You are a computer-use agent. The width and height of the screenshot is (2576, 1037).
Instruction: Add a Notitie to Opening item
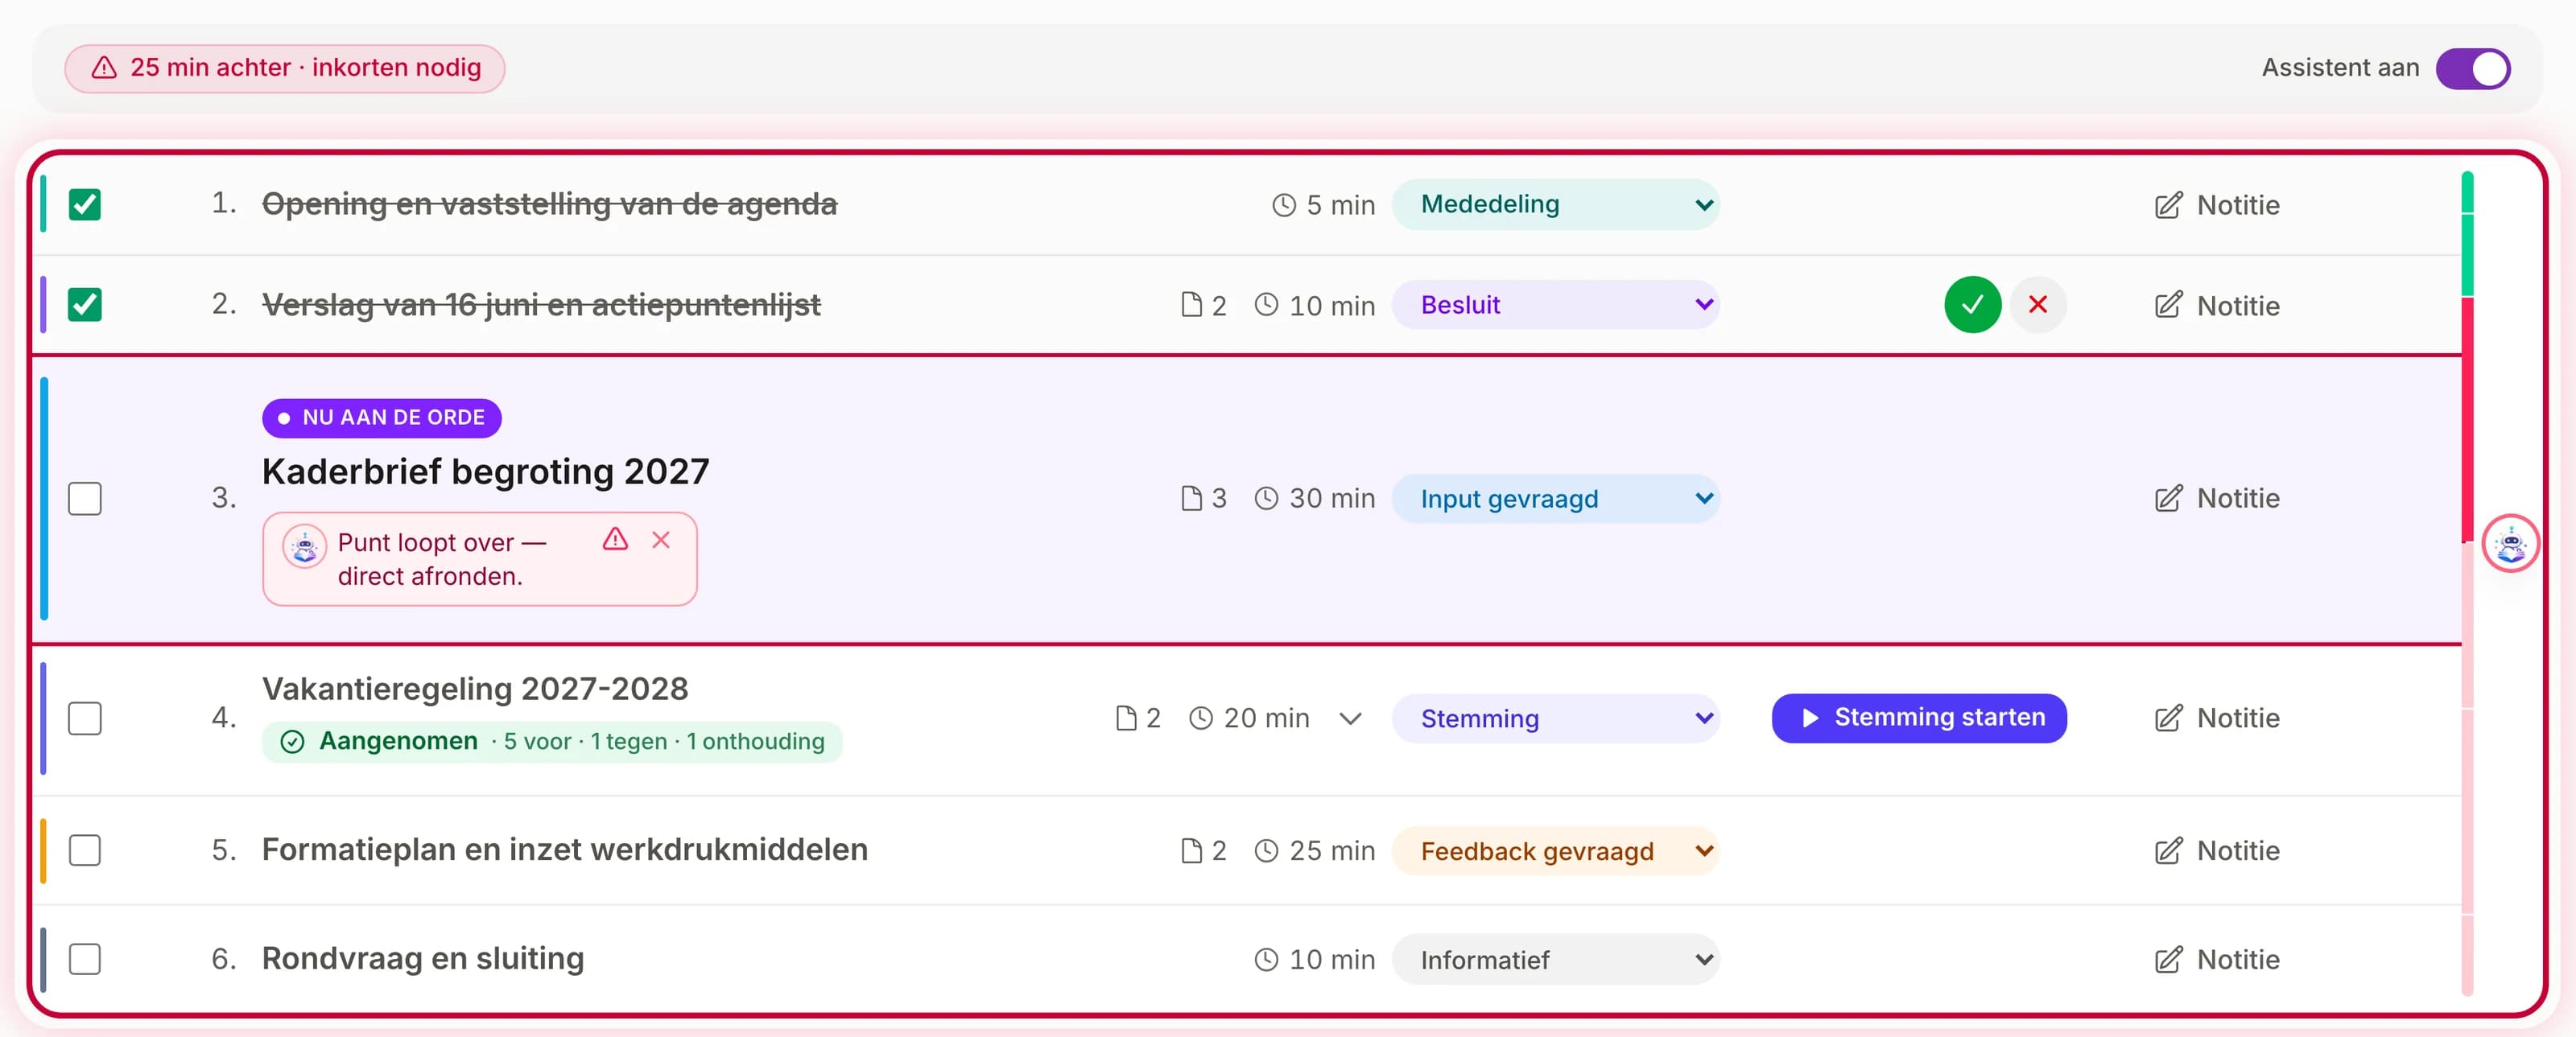point(2216,206)
